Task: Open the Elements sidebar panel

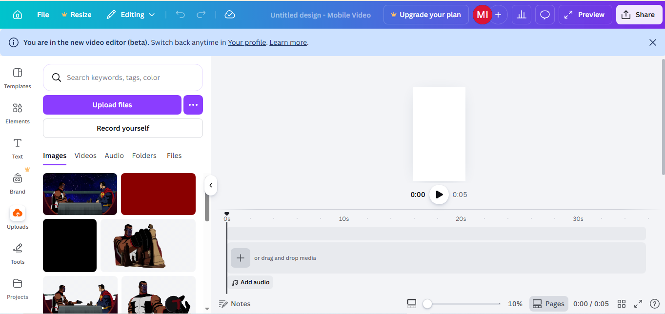Action: point(18,113)
